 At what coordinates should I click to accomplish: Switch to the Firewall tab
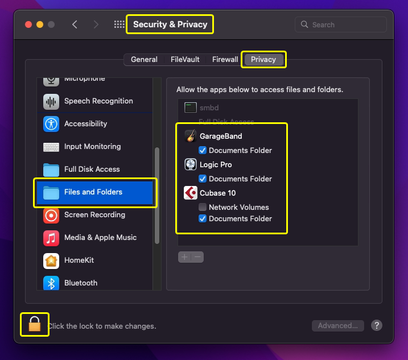coord(225,60)
